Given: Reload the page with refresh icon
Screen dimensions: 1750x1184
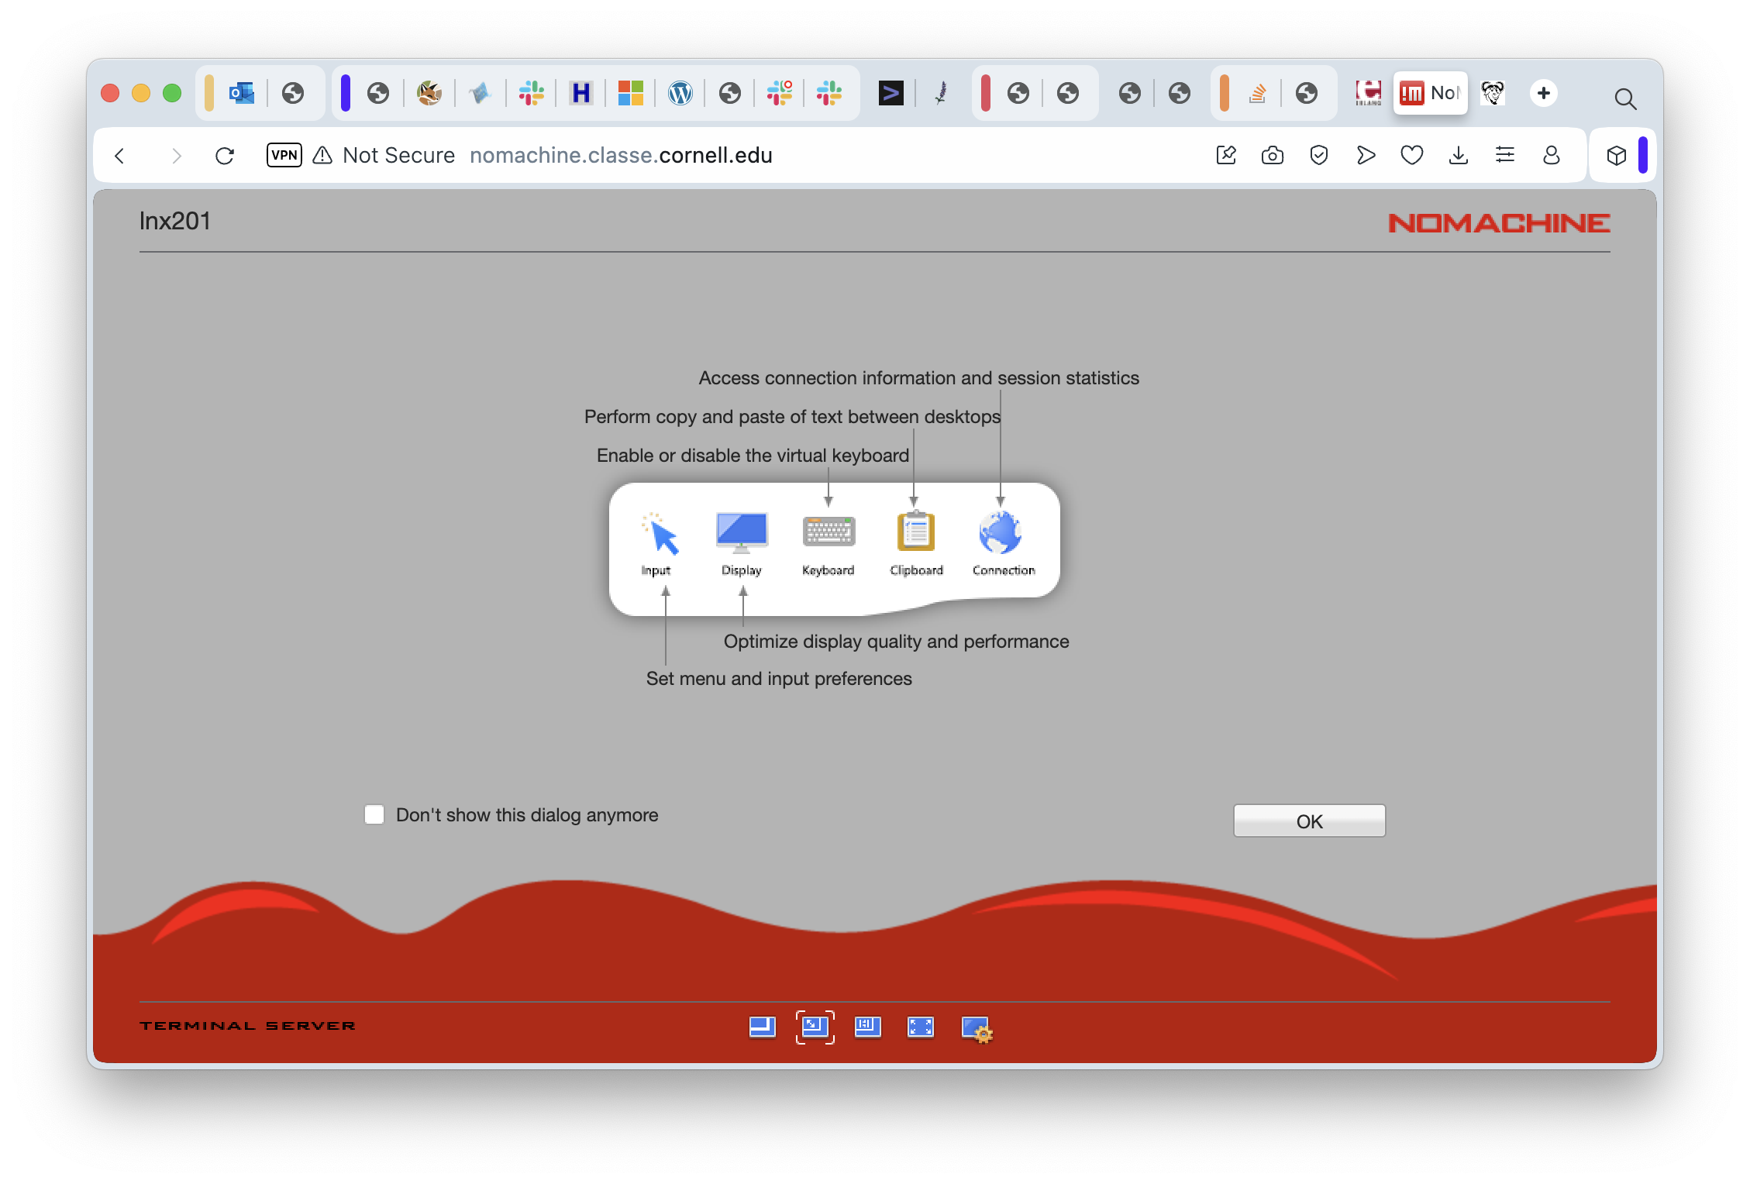Looking at the screenshot, I should [x=225, y=156].
